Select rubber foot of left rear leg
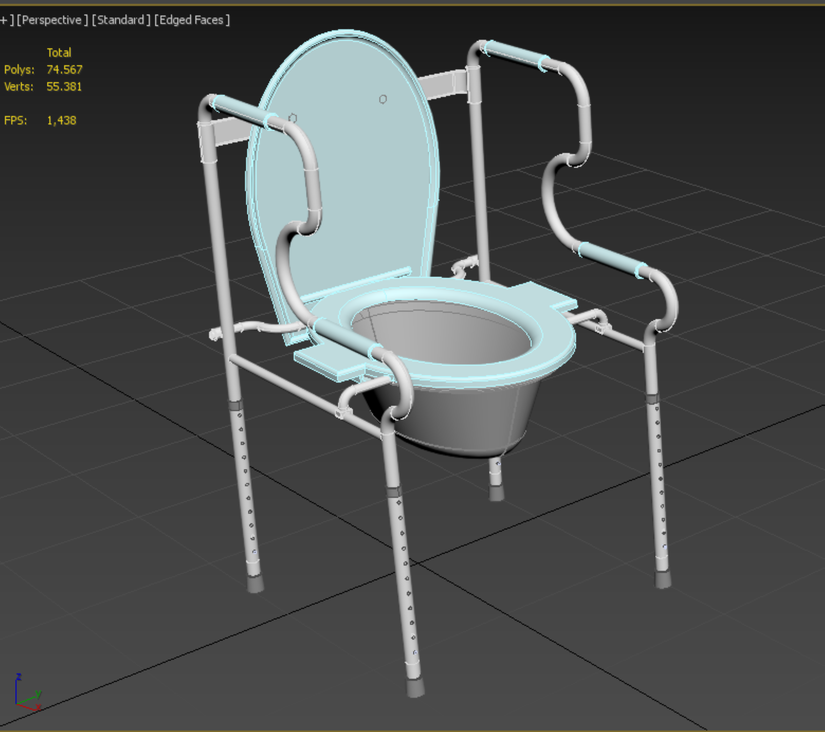This screenshot has height=732, width=825. pos(255,584)
